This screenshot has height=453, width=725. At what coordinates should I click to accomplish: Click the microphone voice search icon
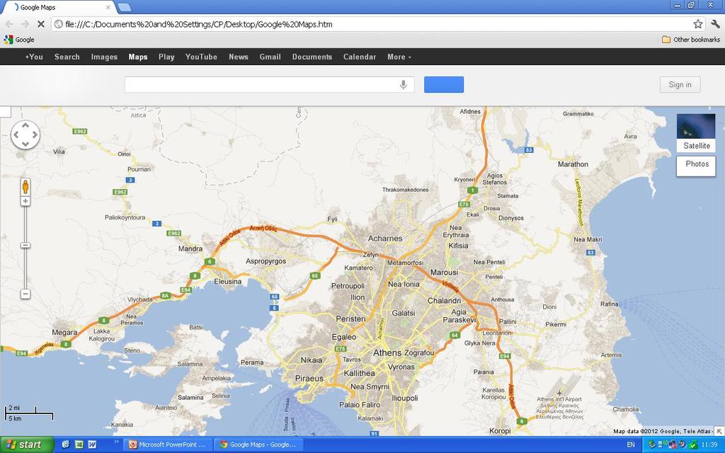(x=403, y=85)
